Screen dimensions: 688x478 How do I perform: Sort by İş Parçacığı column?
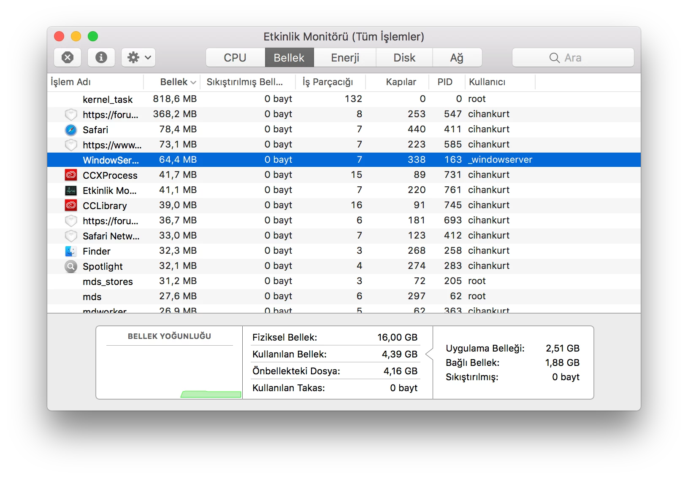pos(330,82)
